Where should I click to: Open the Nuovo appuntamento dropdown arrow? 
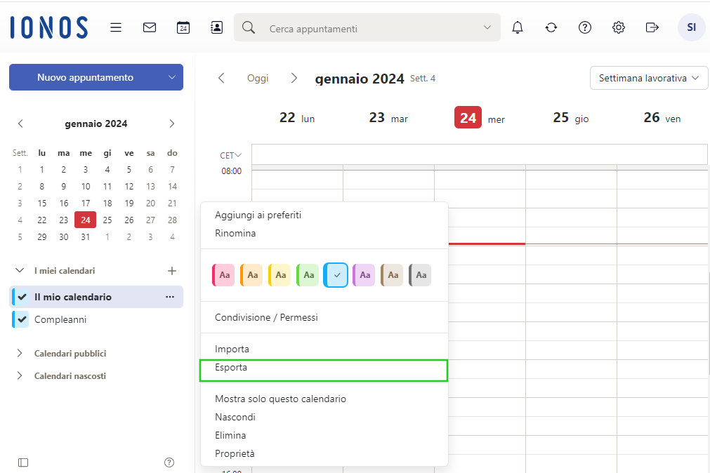coord(172,77)
